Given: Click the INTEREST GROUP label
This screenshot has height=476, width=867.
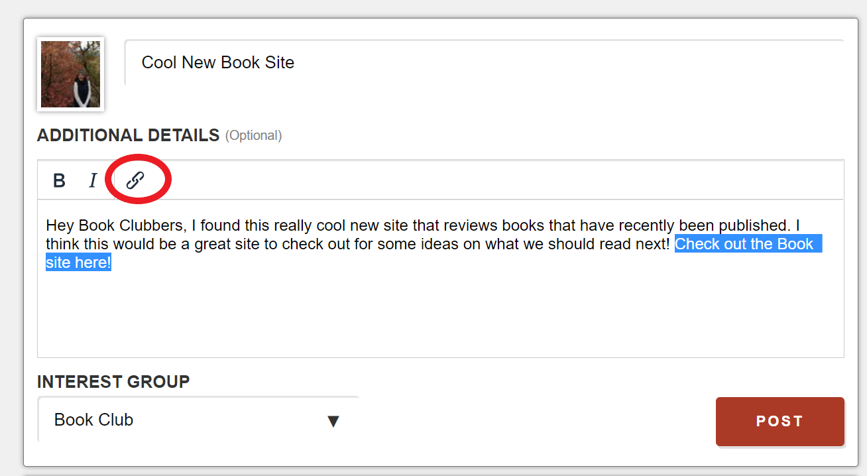Looking at the screenshot, I should [113, 382].
